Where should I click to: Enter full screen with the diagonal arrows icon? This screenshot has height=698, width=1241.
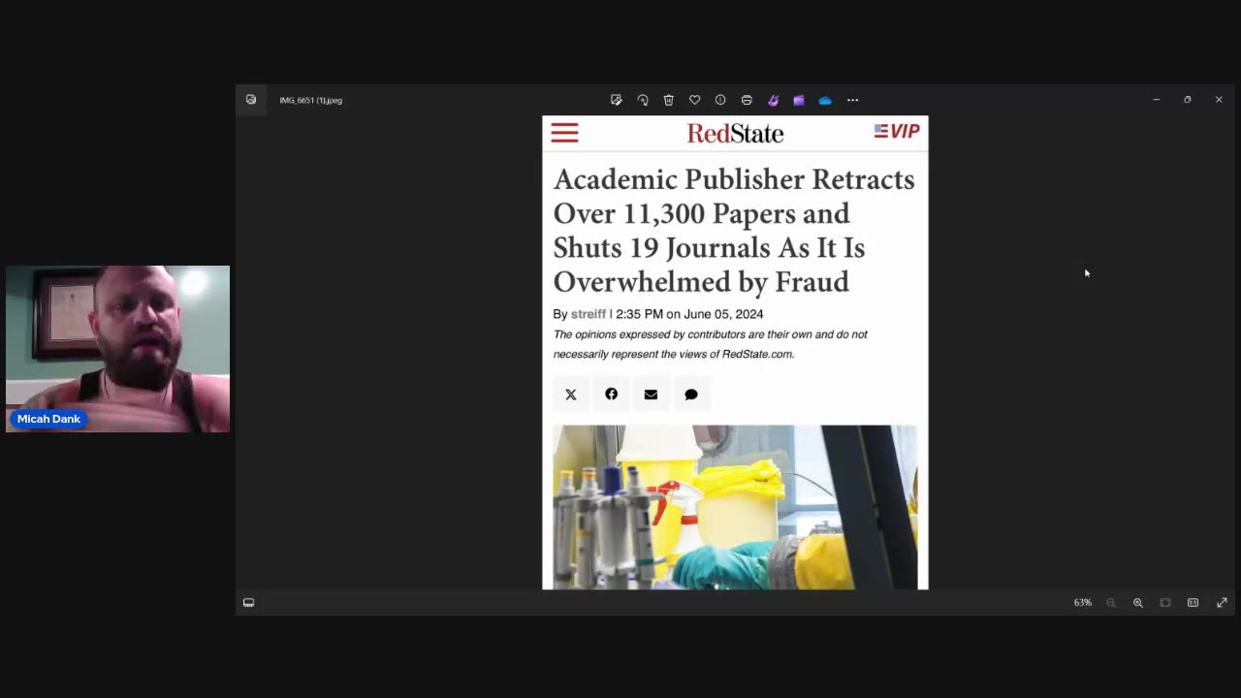[1222, 603]
